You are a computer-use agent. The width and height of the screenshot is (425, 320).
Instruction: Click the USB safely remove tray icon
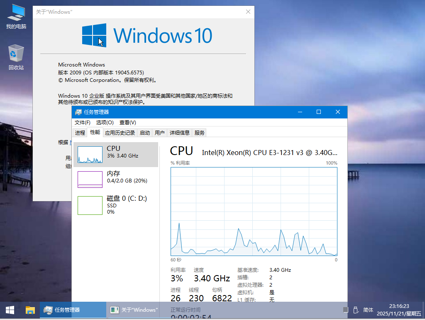(356, 310)
